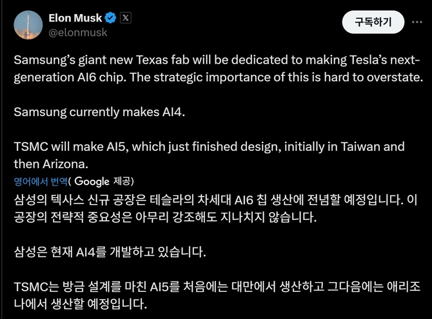432x319 pixels.
Task: Open the @elonmusk handle link
Action: (x=78, y=32)
